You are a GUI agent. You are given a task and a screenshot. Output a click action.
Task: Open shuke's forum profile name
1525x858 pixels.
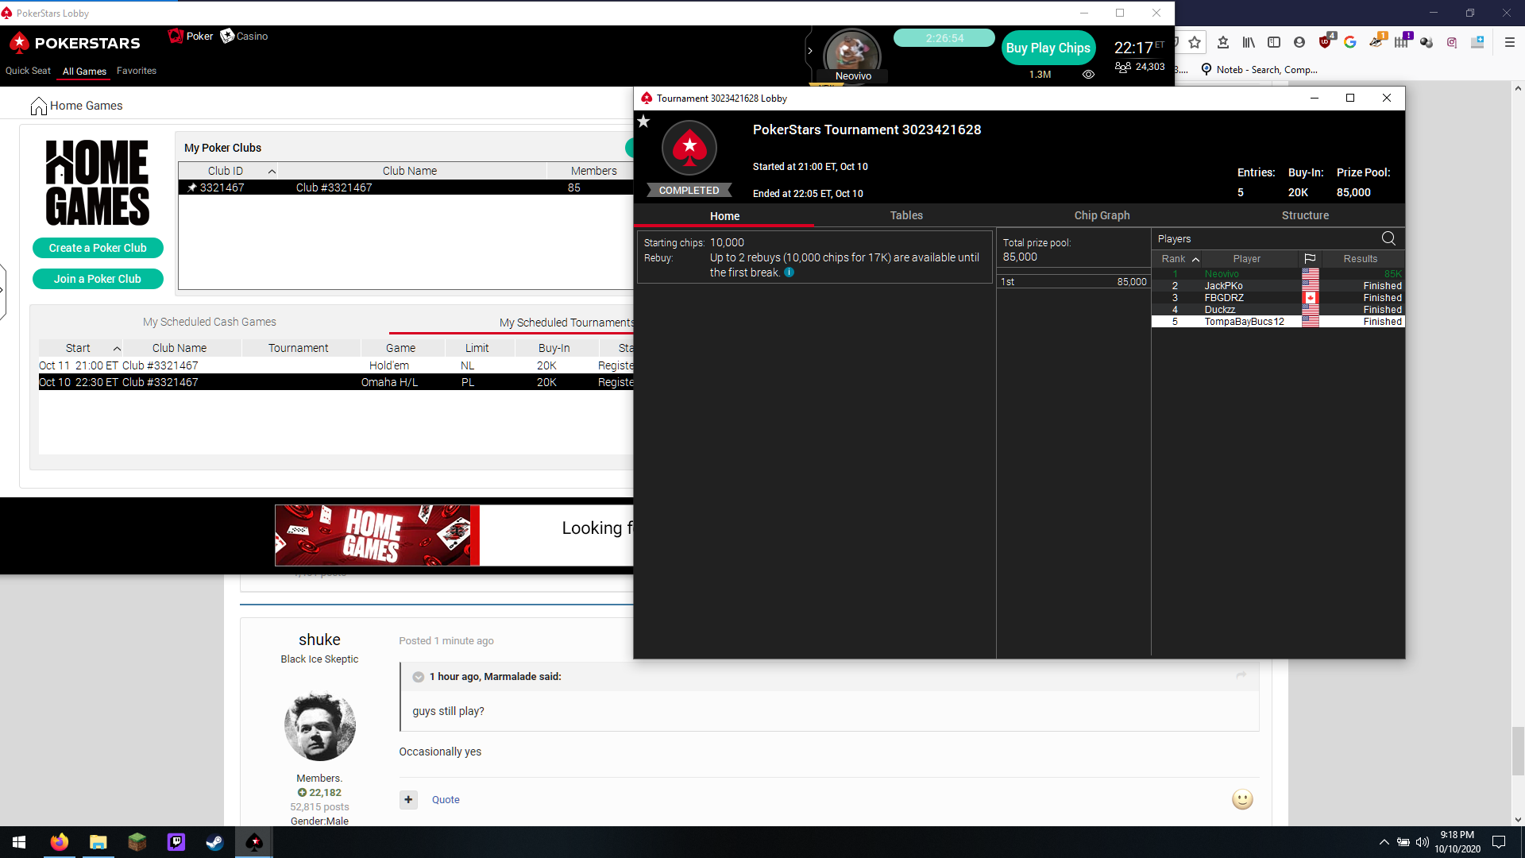pos(319,640)
